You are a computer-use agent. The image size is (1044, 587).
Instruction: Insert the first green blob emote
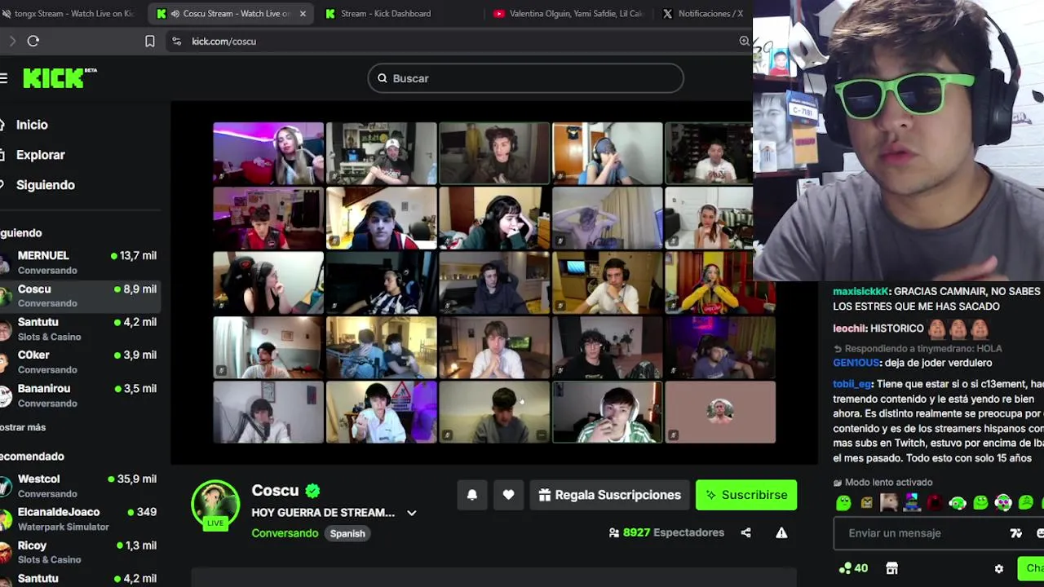pos(843,503)
